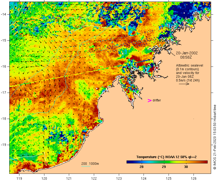
Task: Click the colorbar tick label '30'
Action: [186, 167]
